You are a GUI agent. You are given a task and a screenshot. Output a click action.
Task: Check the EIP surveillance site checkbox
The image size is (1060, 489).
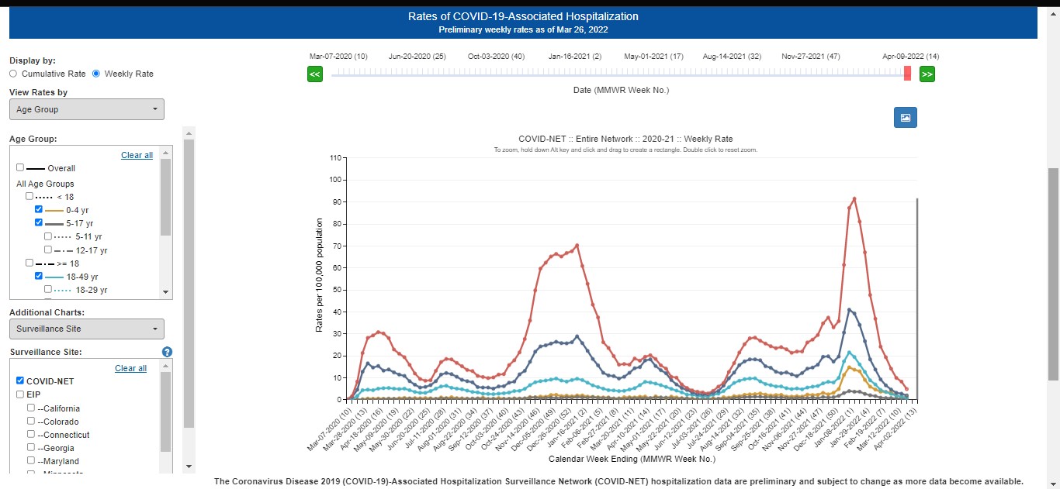(x=20, y=394)
